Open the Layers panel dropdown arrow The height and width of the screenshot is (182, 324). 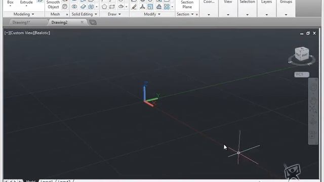point(267,15)
